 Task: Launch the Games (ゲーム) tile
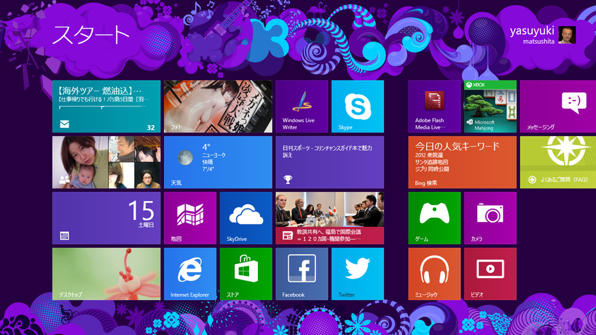434,218
